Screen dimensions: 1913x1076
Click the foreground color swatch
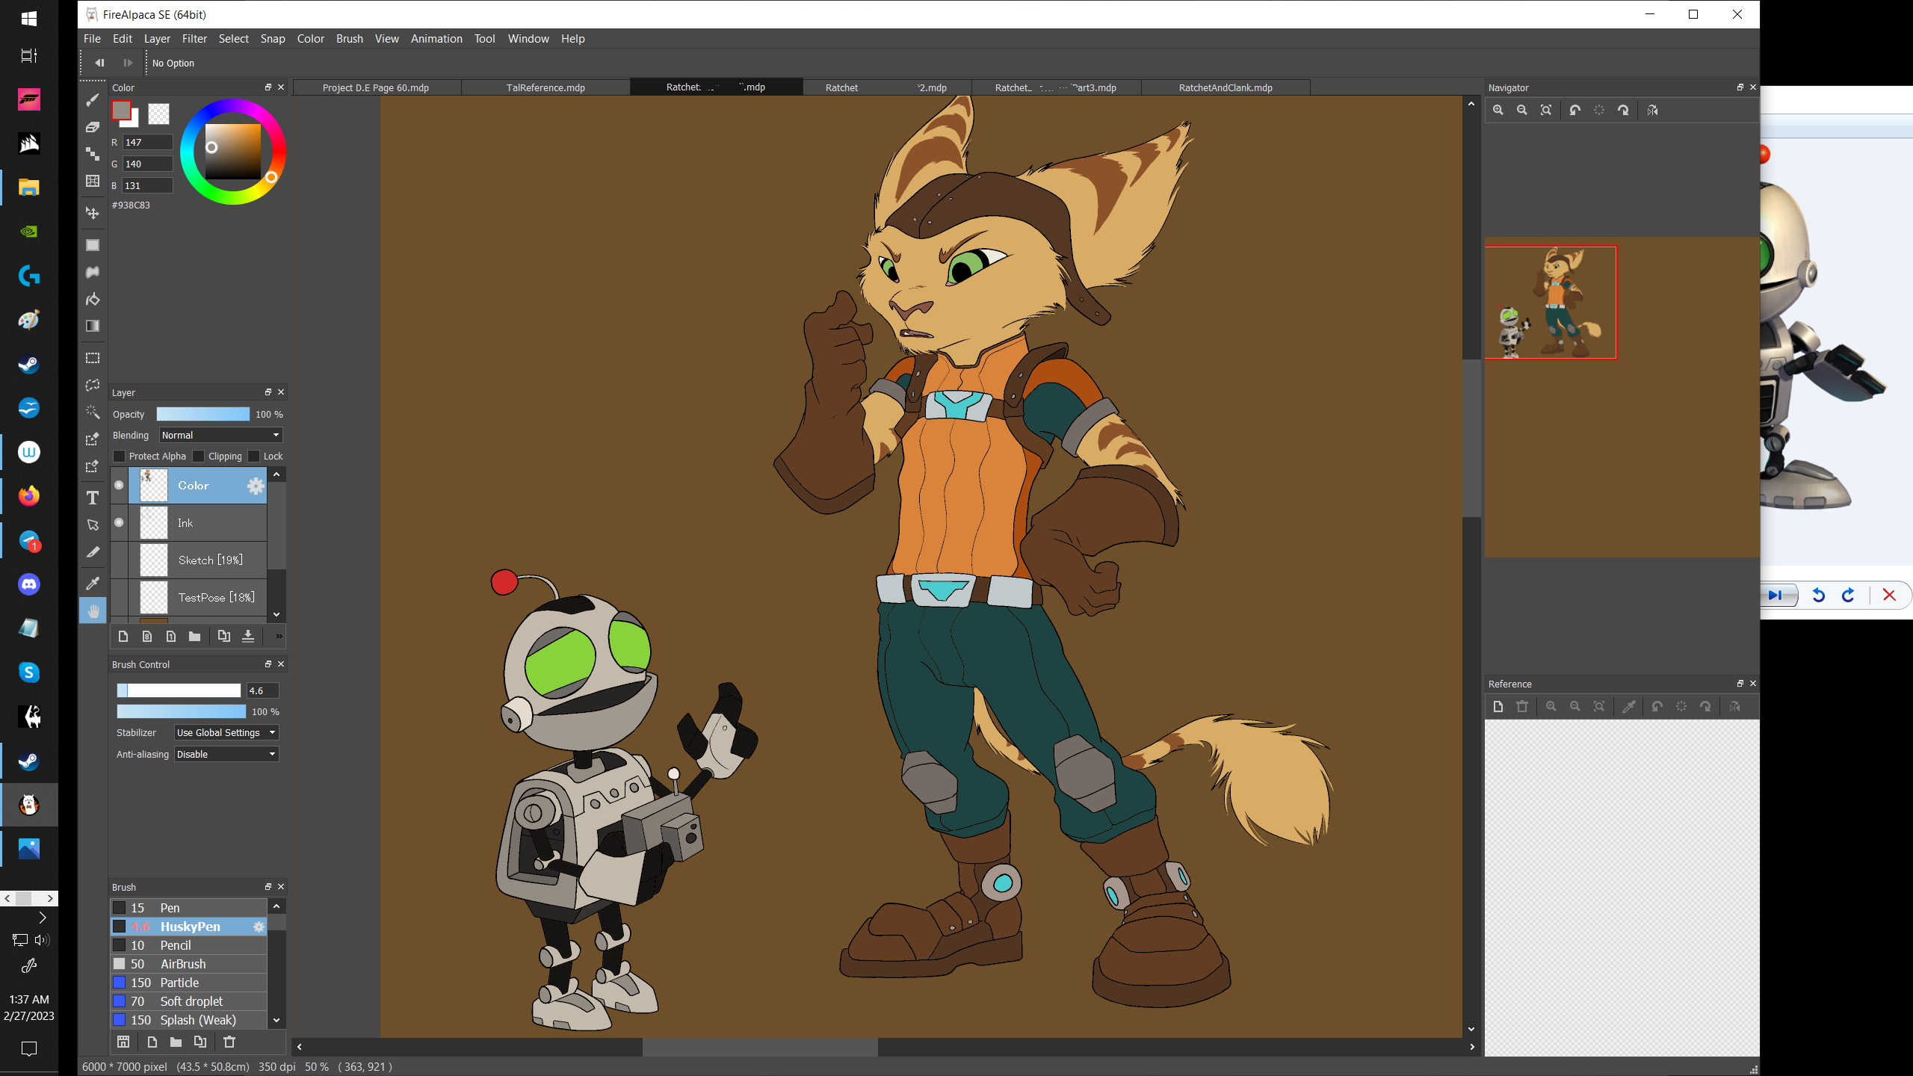121,110
